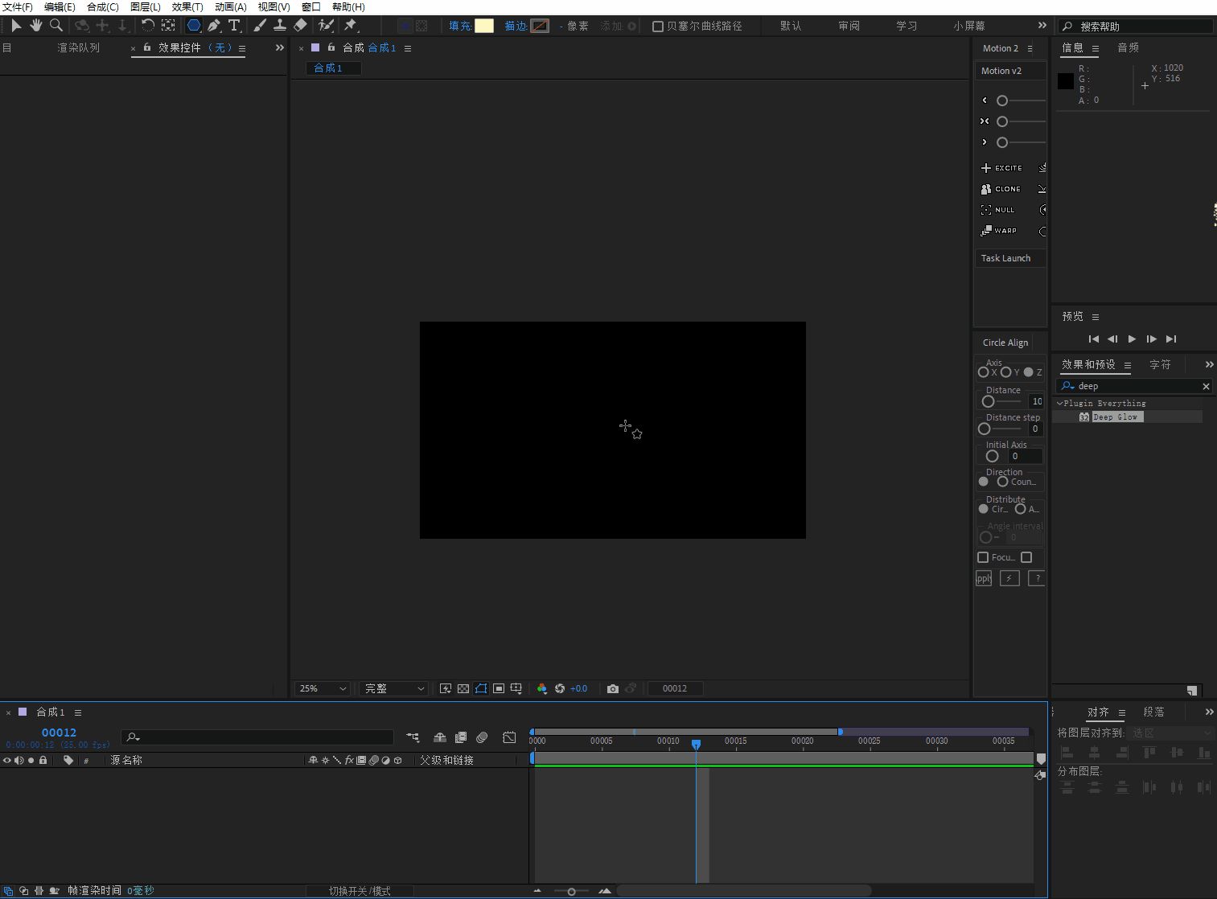1217x899 pixels.
Task: Select the Z axis radio in Circle Align
Action: click(1029, 372)
